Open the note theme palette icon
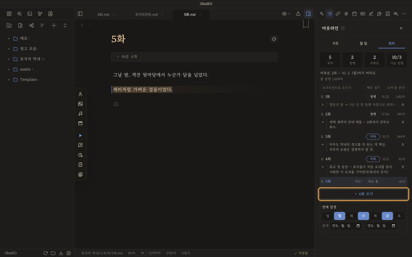Image resolution: width=412 pixels, height=257 pixels. (274, 39)
